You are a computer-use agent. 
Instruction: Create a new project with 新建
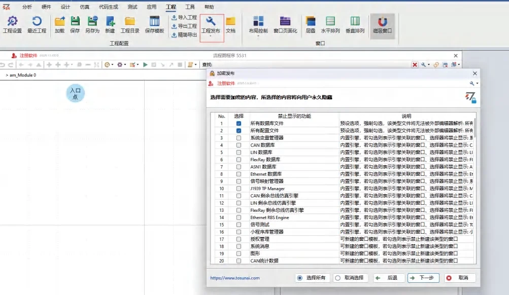click(x=110, y=25)
